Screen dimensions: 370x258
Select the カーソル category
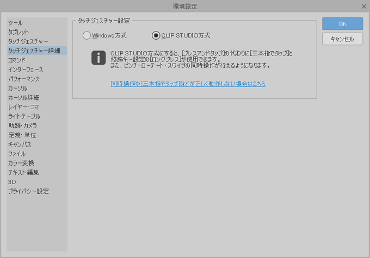click(x=37, y=89)
